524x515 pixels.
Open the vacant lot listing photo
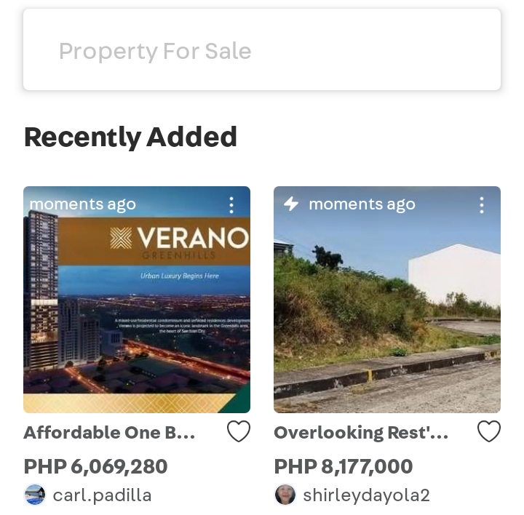coord(387,300)
